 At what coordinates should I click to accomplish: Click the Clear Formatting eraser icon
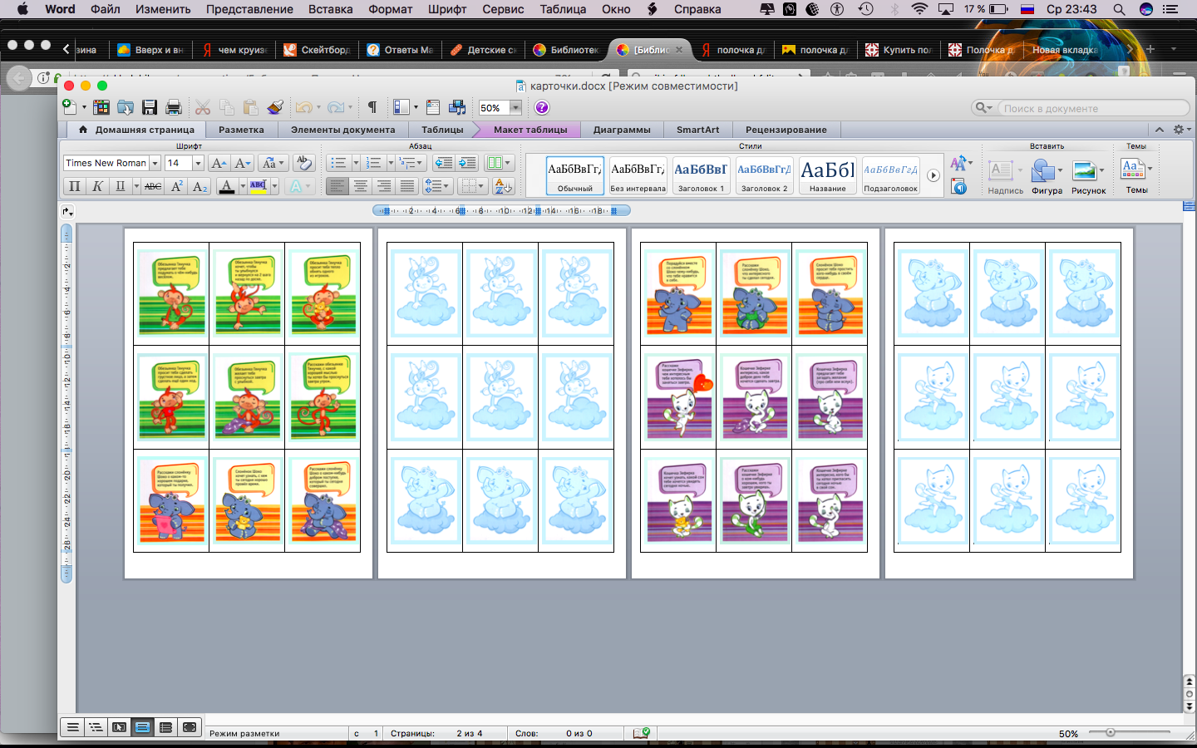pos(304,163)
